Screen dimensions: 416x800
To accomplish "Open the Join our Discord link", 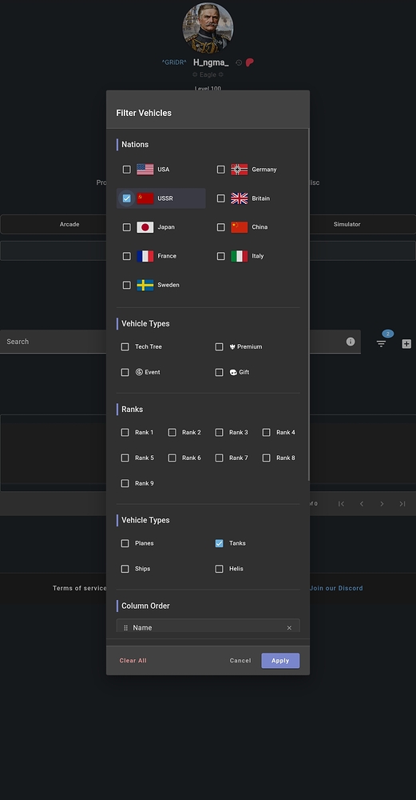I will (336, 588).
